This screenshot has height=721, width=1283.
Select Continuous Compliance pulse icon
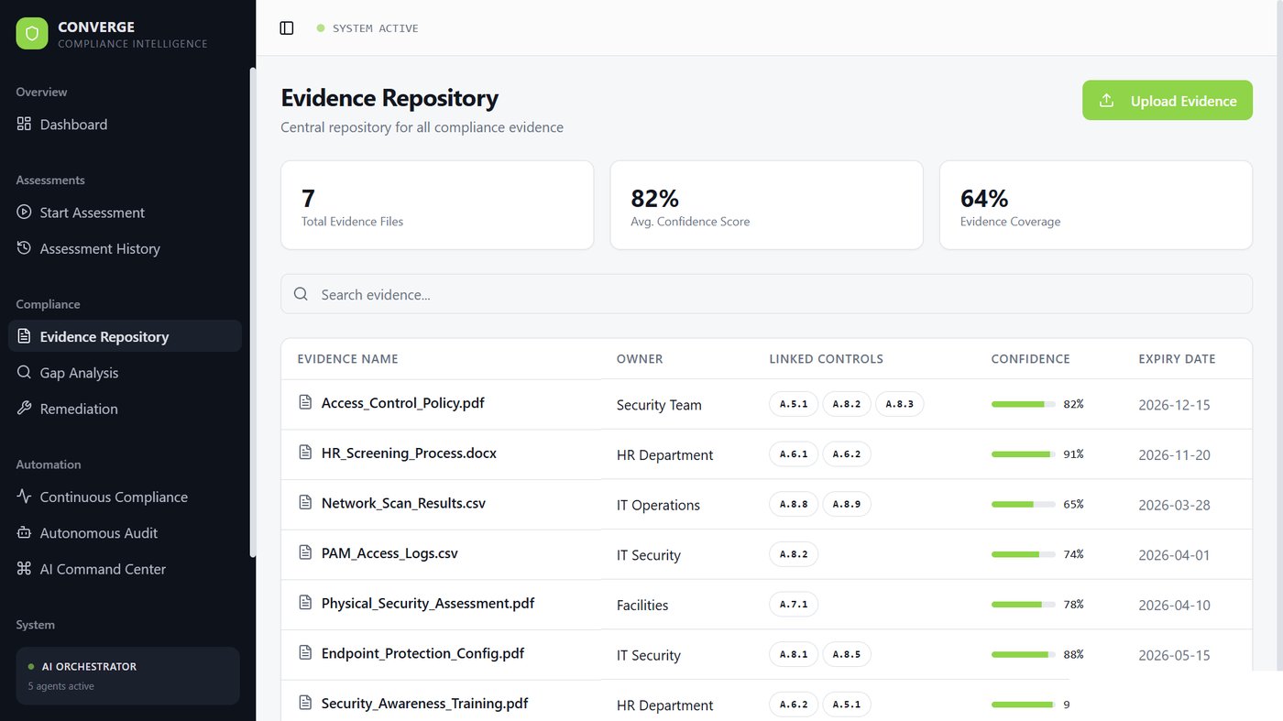24,496
